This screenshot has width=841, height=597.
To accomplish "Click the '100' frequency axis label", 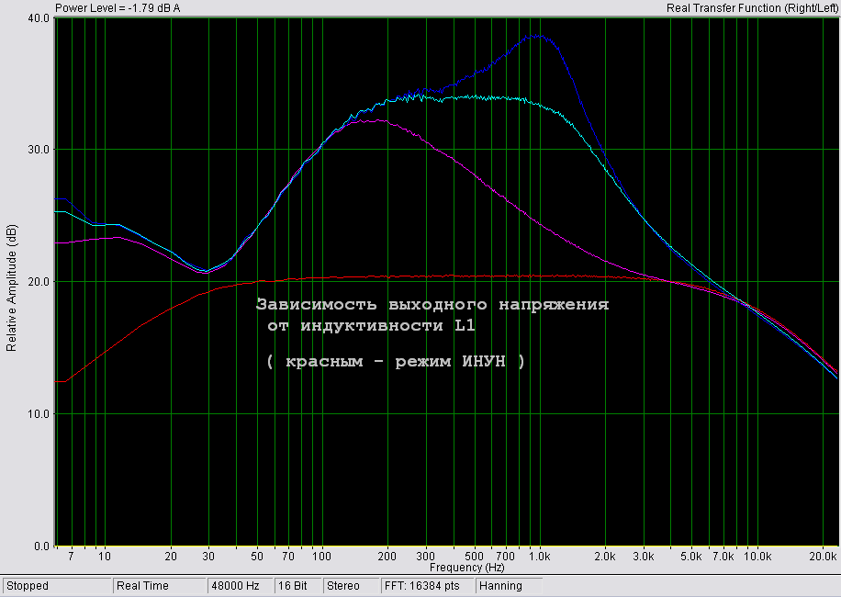I will (322, 557).
